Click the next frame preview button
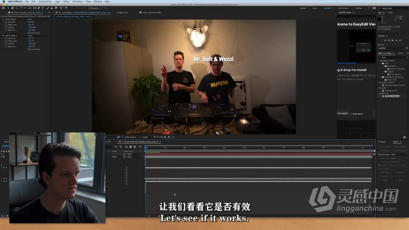409x230 pixels. point(396,40)
